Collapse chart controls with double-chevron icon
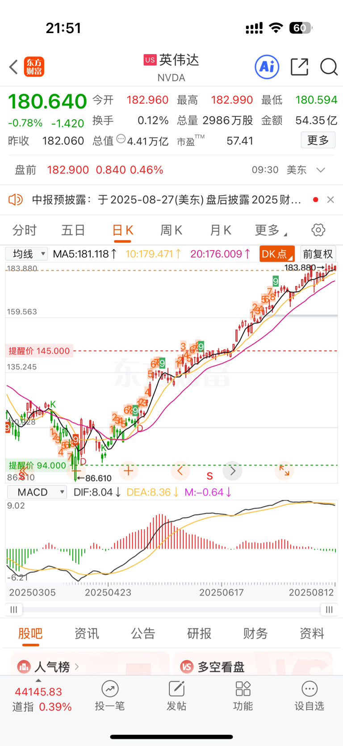 (23, 471)
